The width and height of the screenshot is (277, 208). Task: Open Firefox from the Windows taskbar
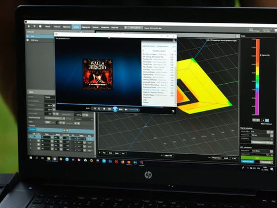pos(122,162)
